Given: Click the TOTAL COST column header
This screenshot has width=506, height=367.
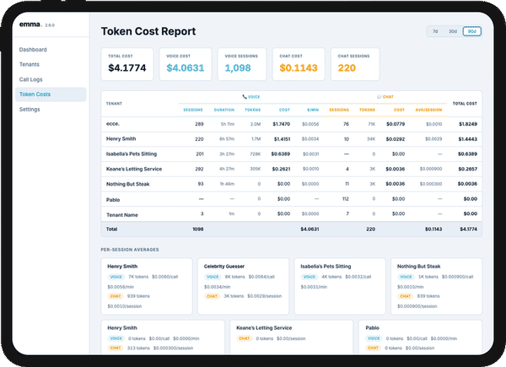Looking at the screenshot, I should [465, 104].
